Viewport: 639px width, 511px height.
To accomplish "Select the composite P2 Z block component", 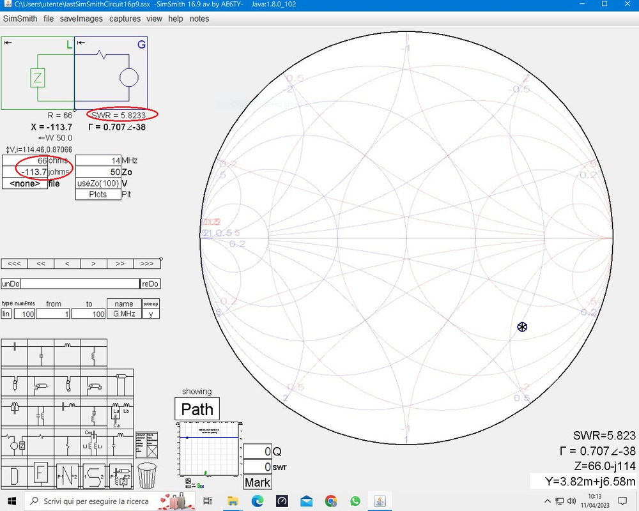I will [x=120, y=475].
